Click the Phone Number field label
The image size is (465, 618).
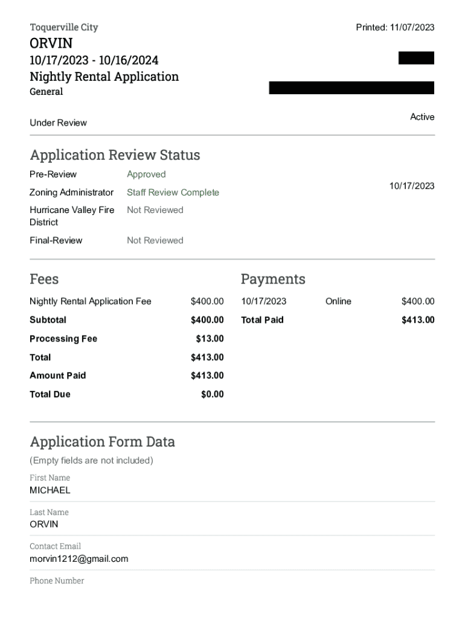tap(57, 581)
